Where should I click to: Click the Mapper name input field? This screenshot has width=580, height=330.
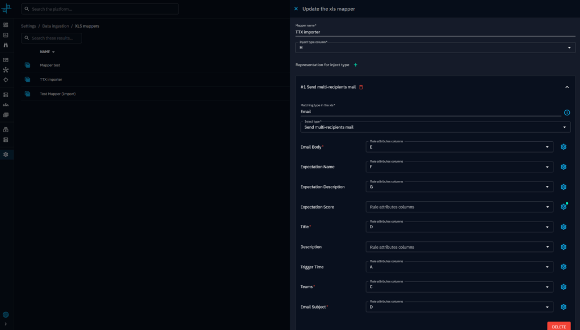coord(435,32)
